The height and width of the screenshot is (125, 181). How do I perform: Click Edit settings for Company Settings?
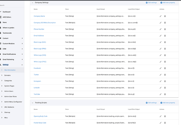tap(151, 3)
